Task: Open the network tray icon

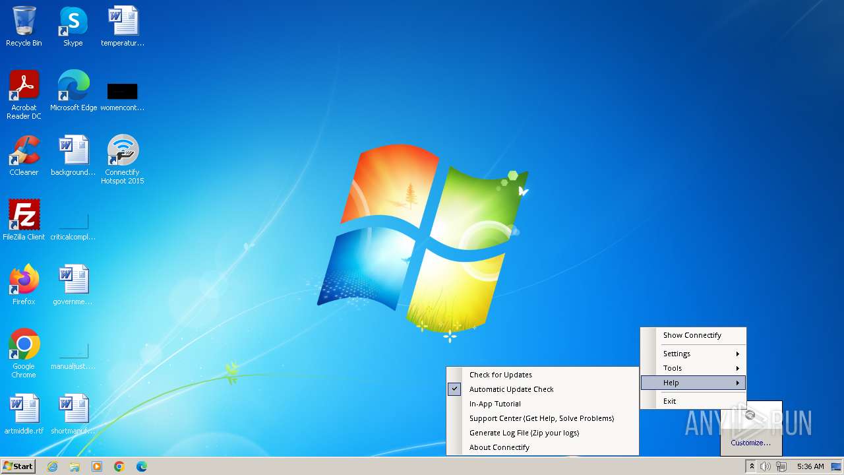Action: pyautogui.click(x=781, y=466)
